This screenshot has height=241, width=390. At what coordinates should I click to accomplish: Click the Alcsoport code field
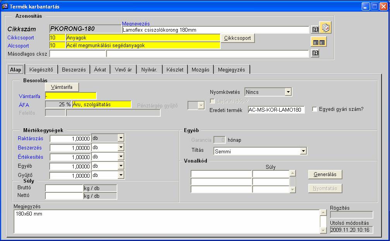click(x=57, y=45)
